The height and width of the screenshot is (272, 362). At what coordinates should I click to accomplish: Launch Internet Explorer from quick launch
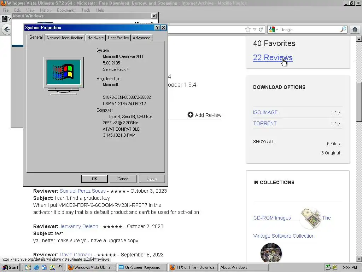point(36,267)
